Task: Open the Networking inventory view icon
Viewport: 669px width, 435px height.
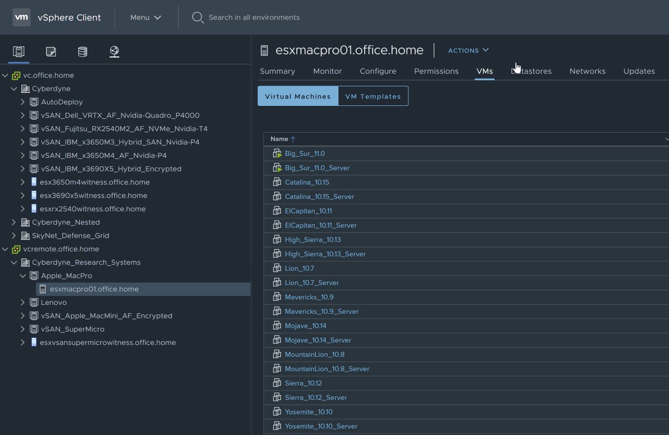Action: [114, 52]
